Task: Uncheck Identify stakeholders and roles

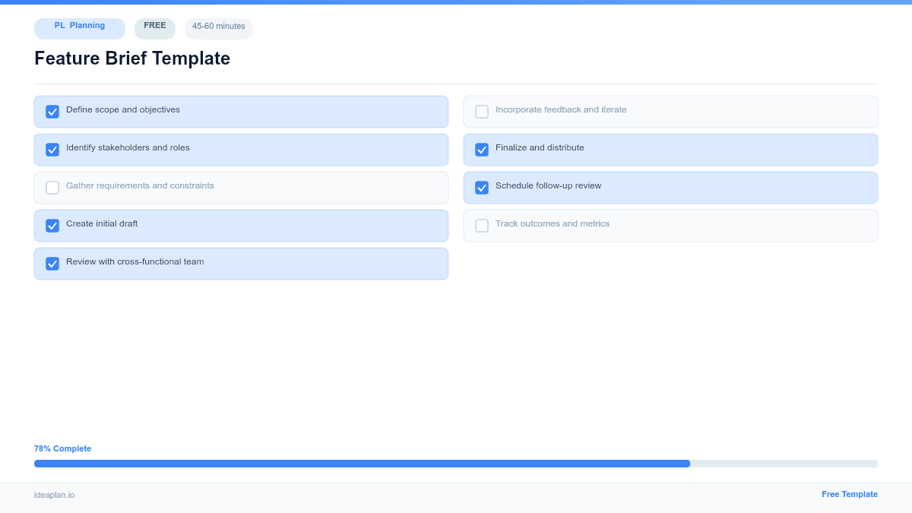Action: [x=52, y=149]
